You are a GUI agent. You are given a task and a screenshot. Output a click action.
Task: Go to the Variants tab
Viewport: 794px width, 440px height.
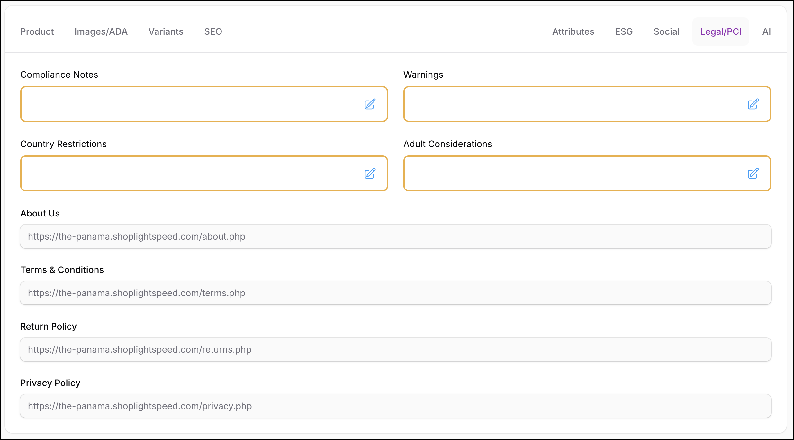point(166,31)
